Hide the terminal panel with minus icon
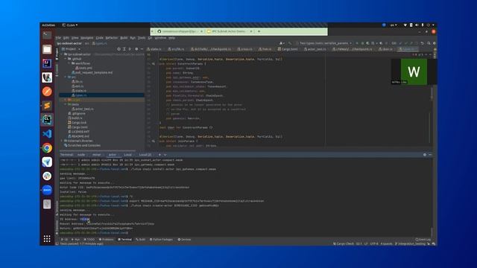 tap(430, 155)
